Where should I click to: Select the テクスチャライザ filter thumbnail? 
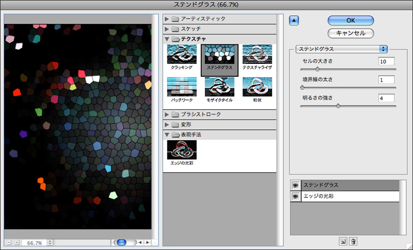click(257, 57)
